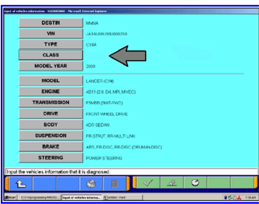Click the Mitsubishi logo tray icon
The image size is (259, 204).
point(239,198)
